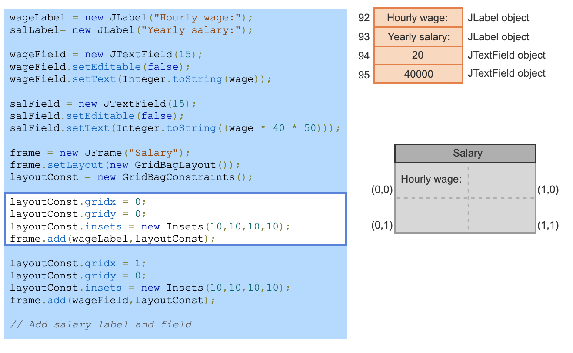573x353 pixels.
Task: Click JLabel object text beside Hourly wage cell
Action: pyautogui.click(x=499, y=18)
